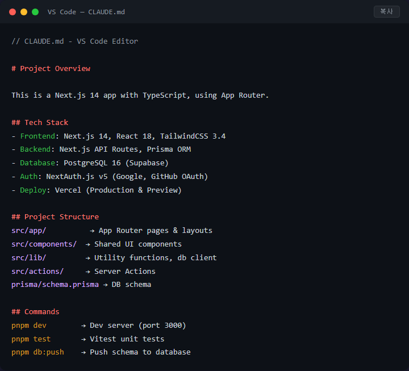Image resolution: width=409 pixels, height=371 pixels.
Task: Click the window title 'VS Code — CLAUDE.md'
Action: coord(86,12)
